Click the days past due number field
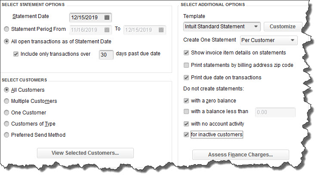Image resolution: width=321 pixels, height=180 pixels. tap(106, 54)
